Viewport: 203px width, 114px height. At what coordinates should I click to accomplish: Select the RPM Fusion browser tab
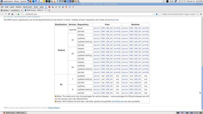[35, 10]
